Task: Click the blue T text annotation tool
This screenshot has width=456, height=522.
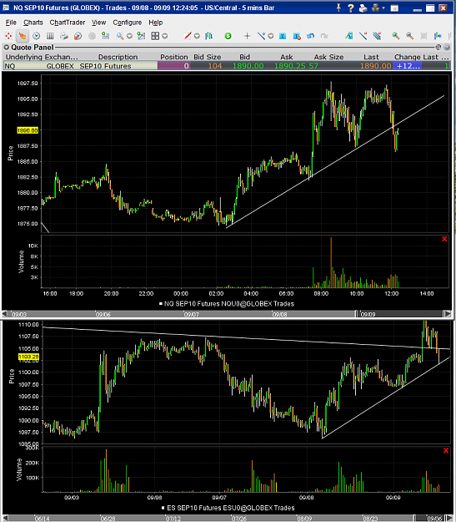Action: pyautogui.click(x=283, y=36)
